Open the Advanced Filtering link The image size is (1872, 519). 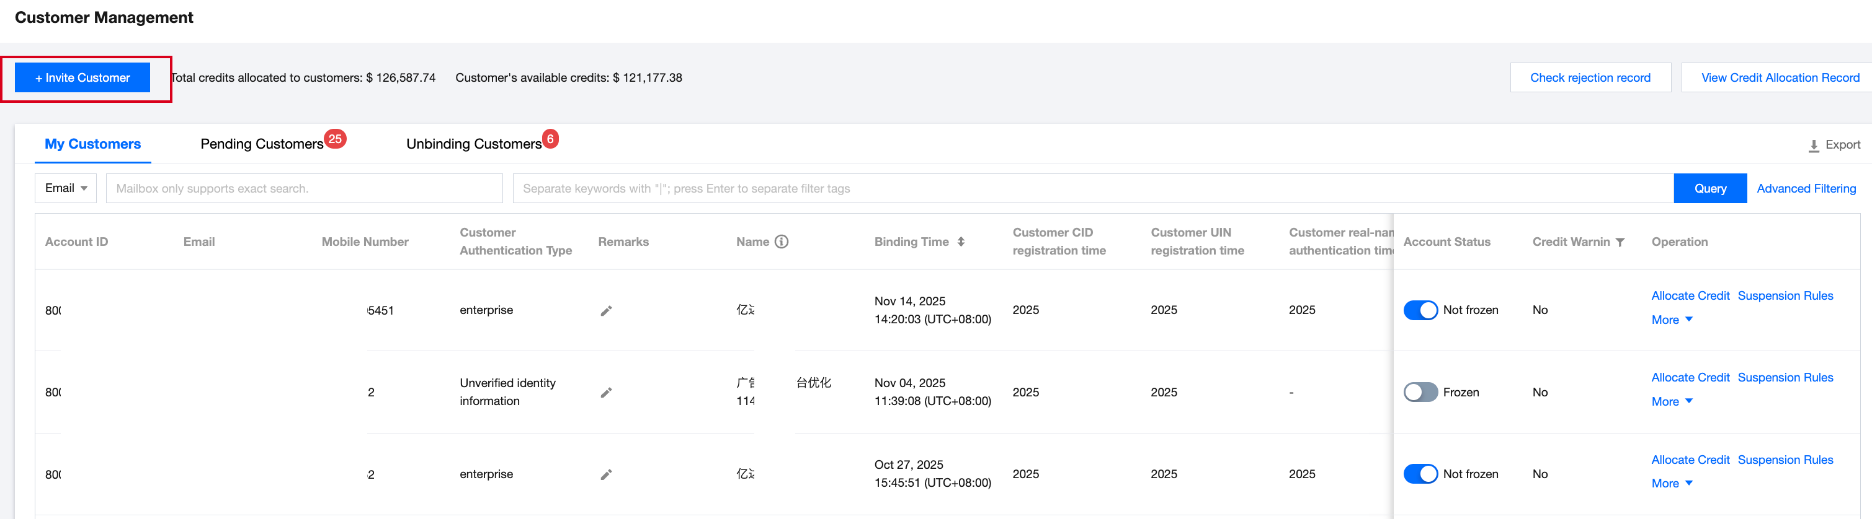[1806, 189]
